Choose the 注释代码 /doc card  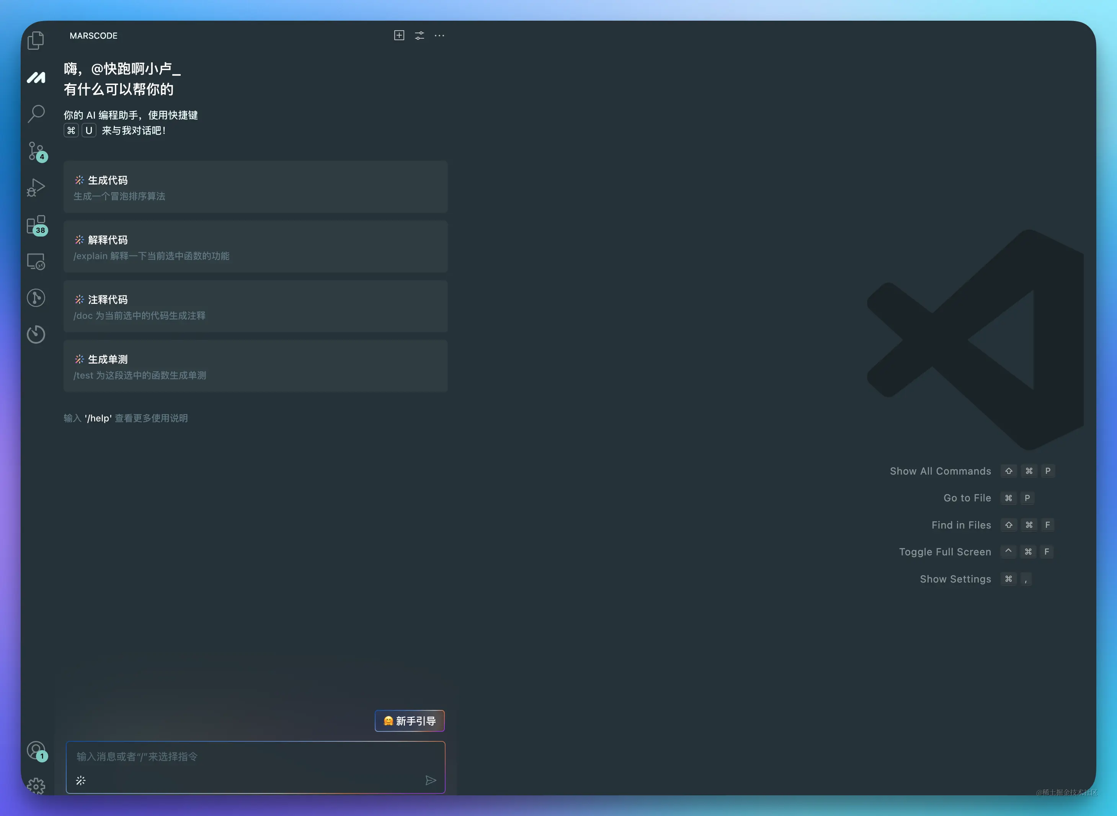pos(255,307)
